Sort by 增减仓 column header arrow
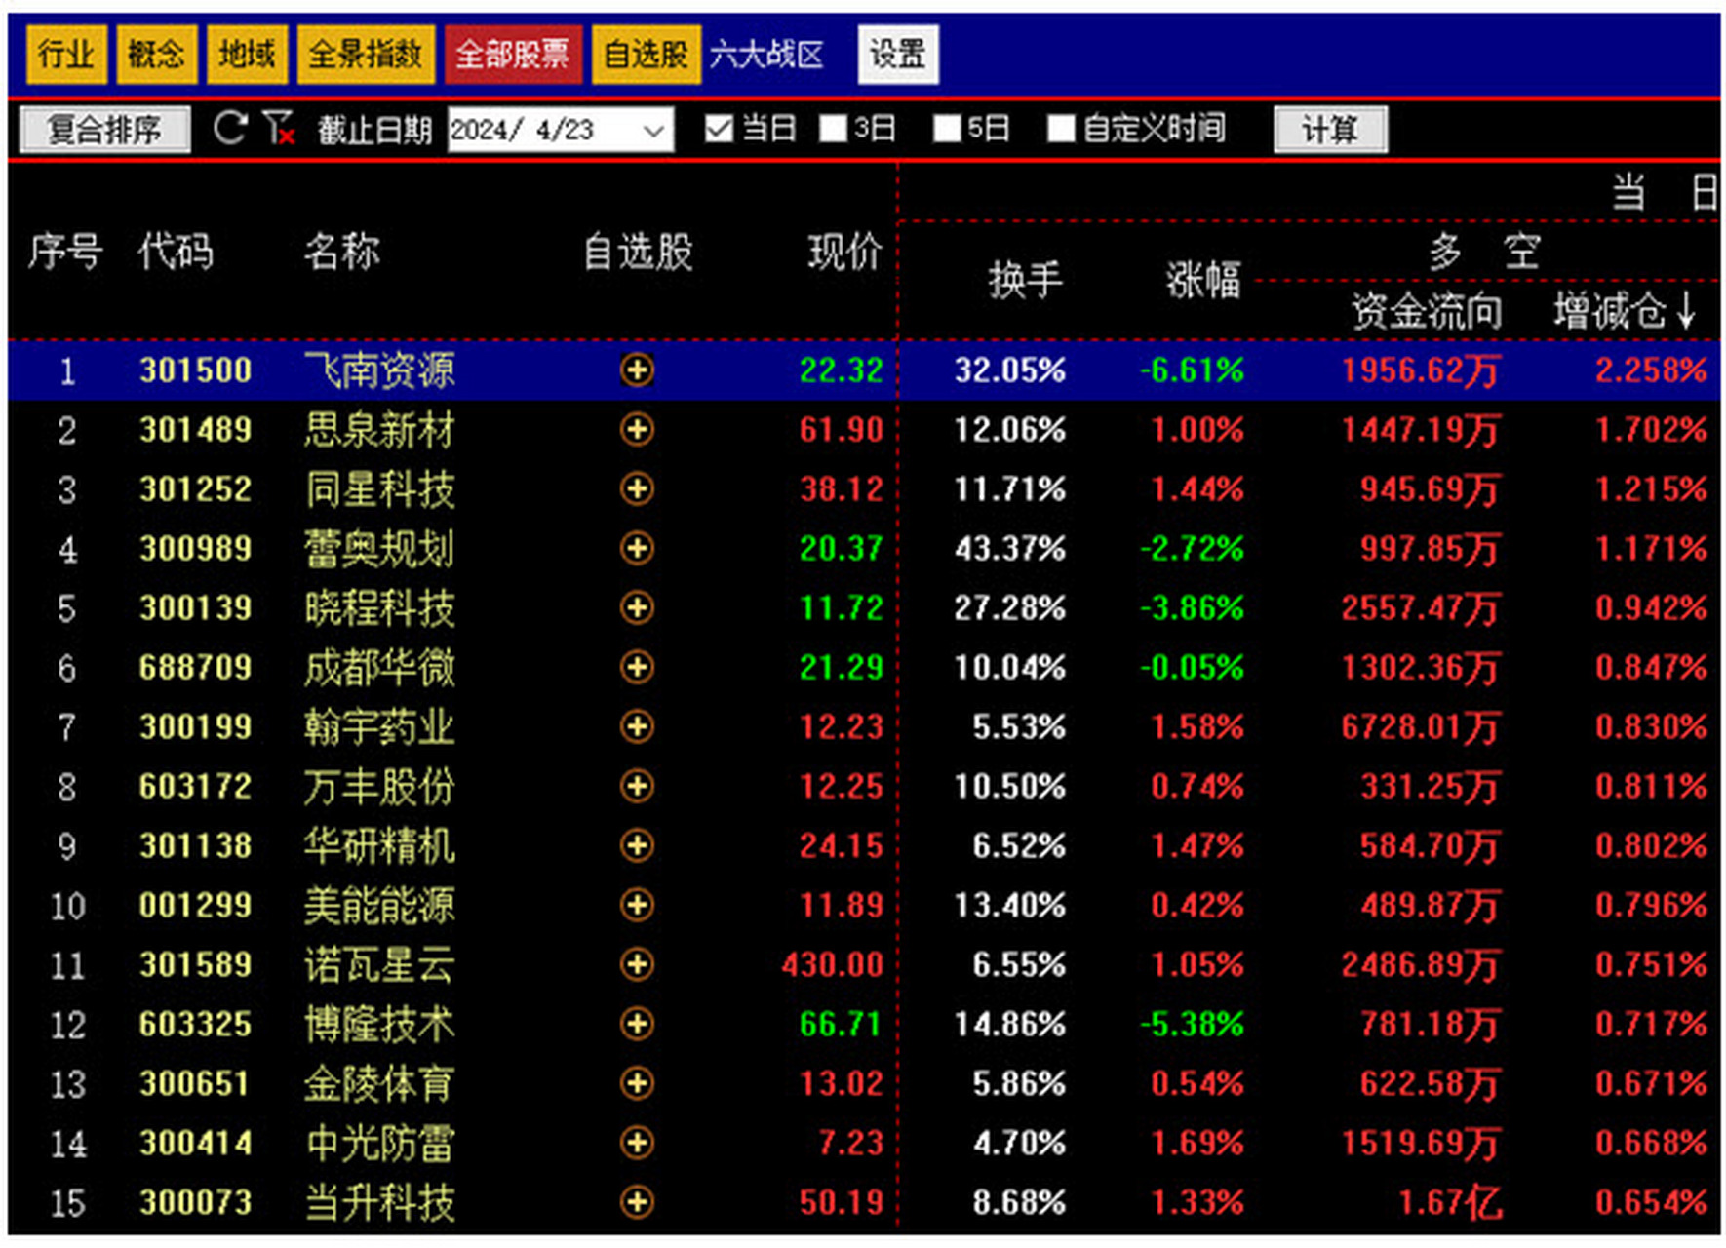Image resolution: width=1726 pixels, height=1248 pixels. (x=1687, y=312)
